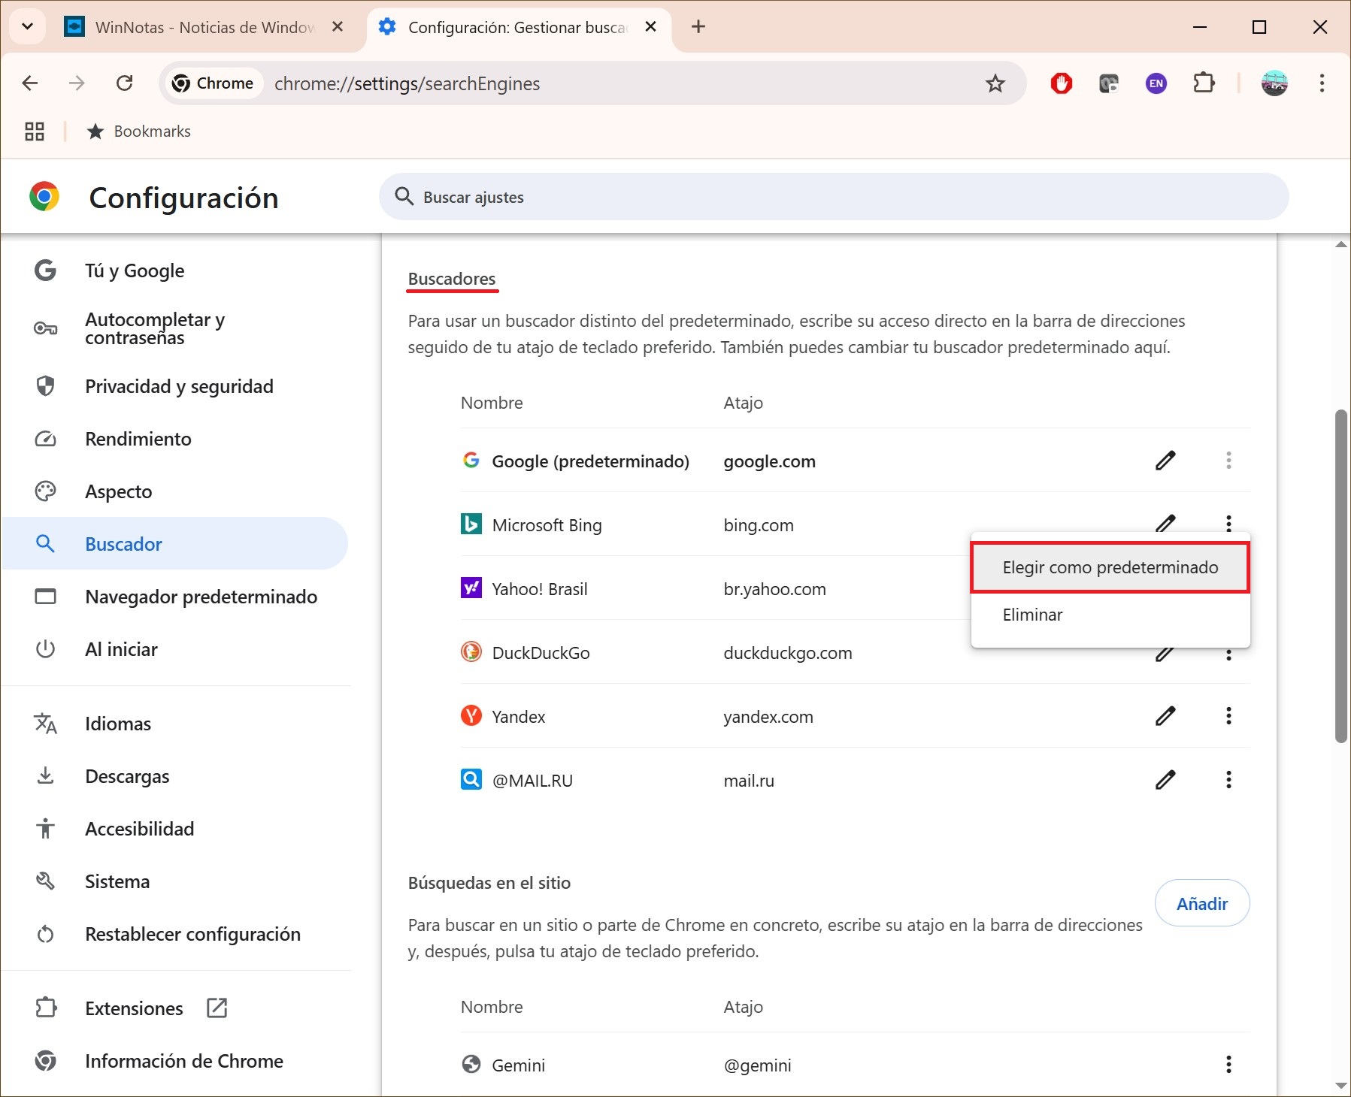Click the scrollbar down arrow
This screenshot has height=1097, width=1351.
[1341, 1085]
